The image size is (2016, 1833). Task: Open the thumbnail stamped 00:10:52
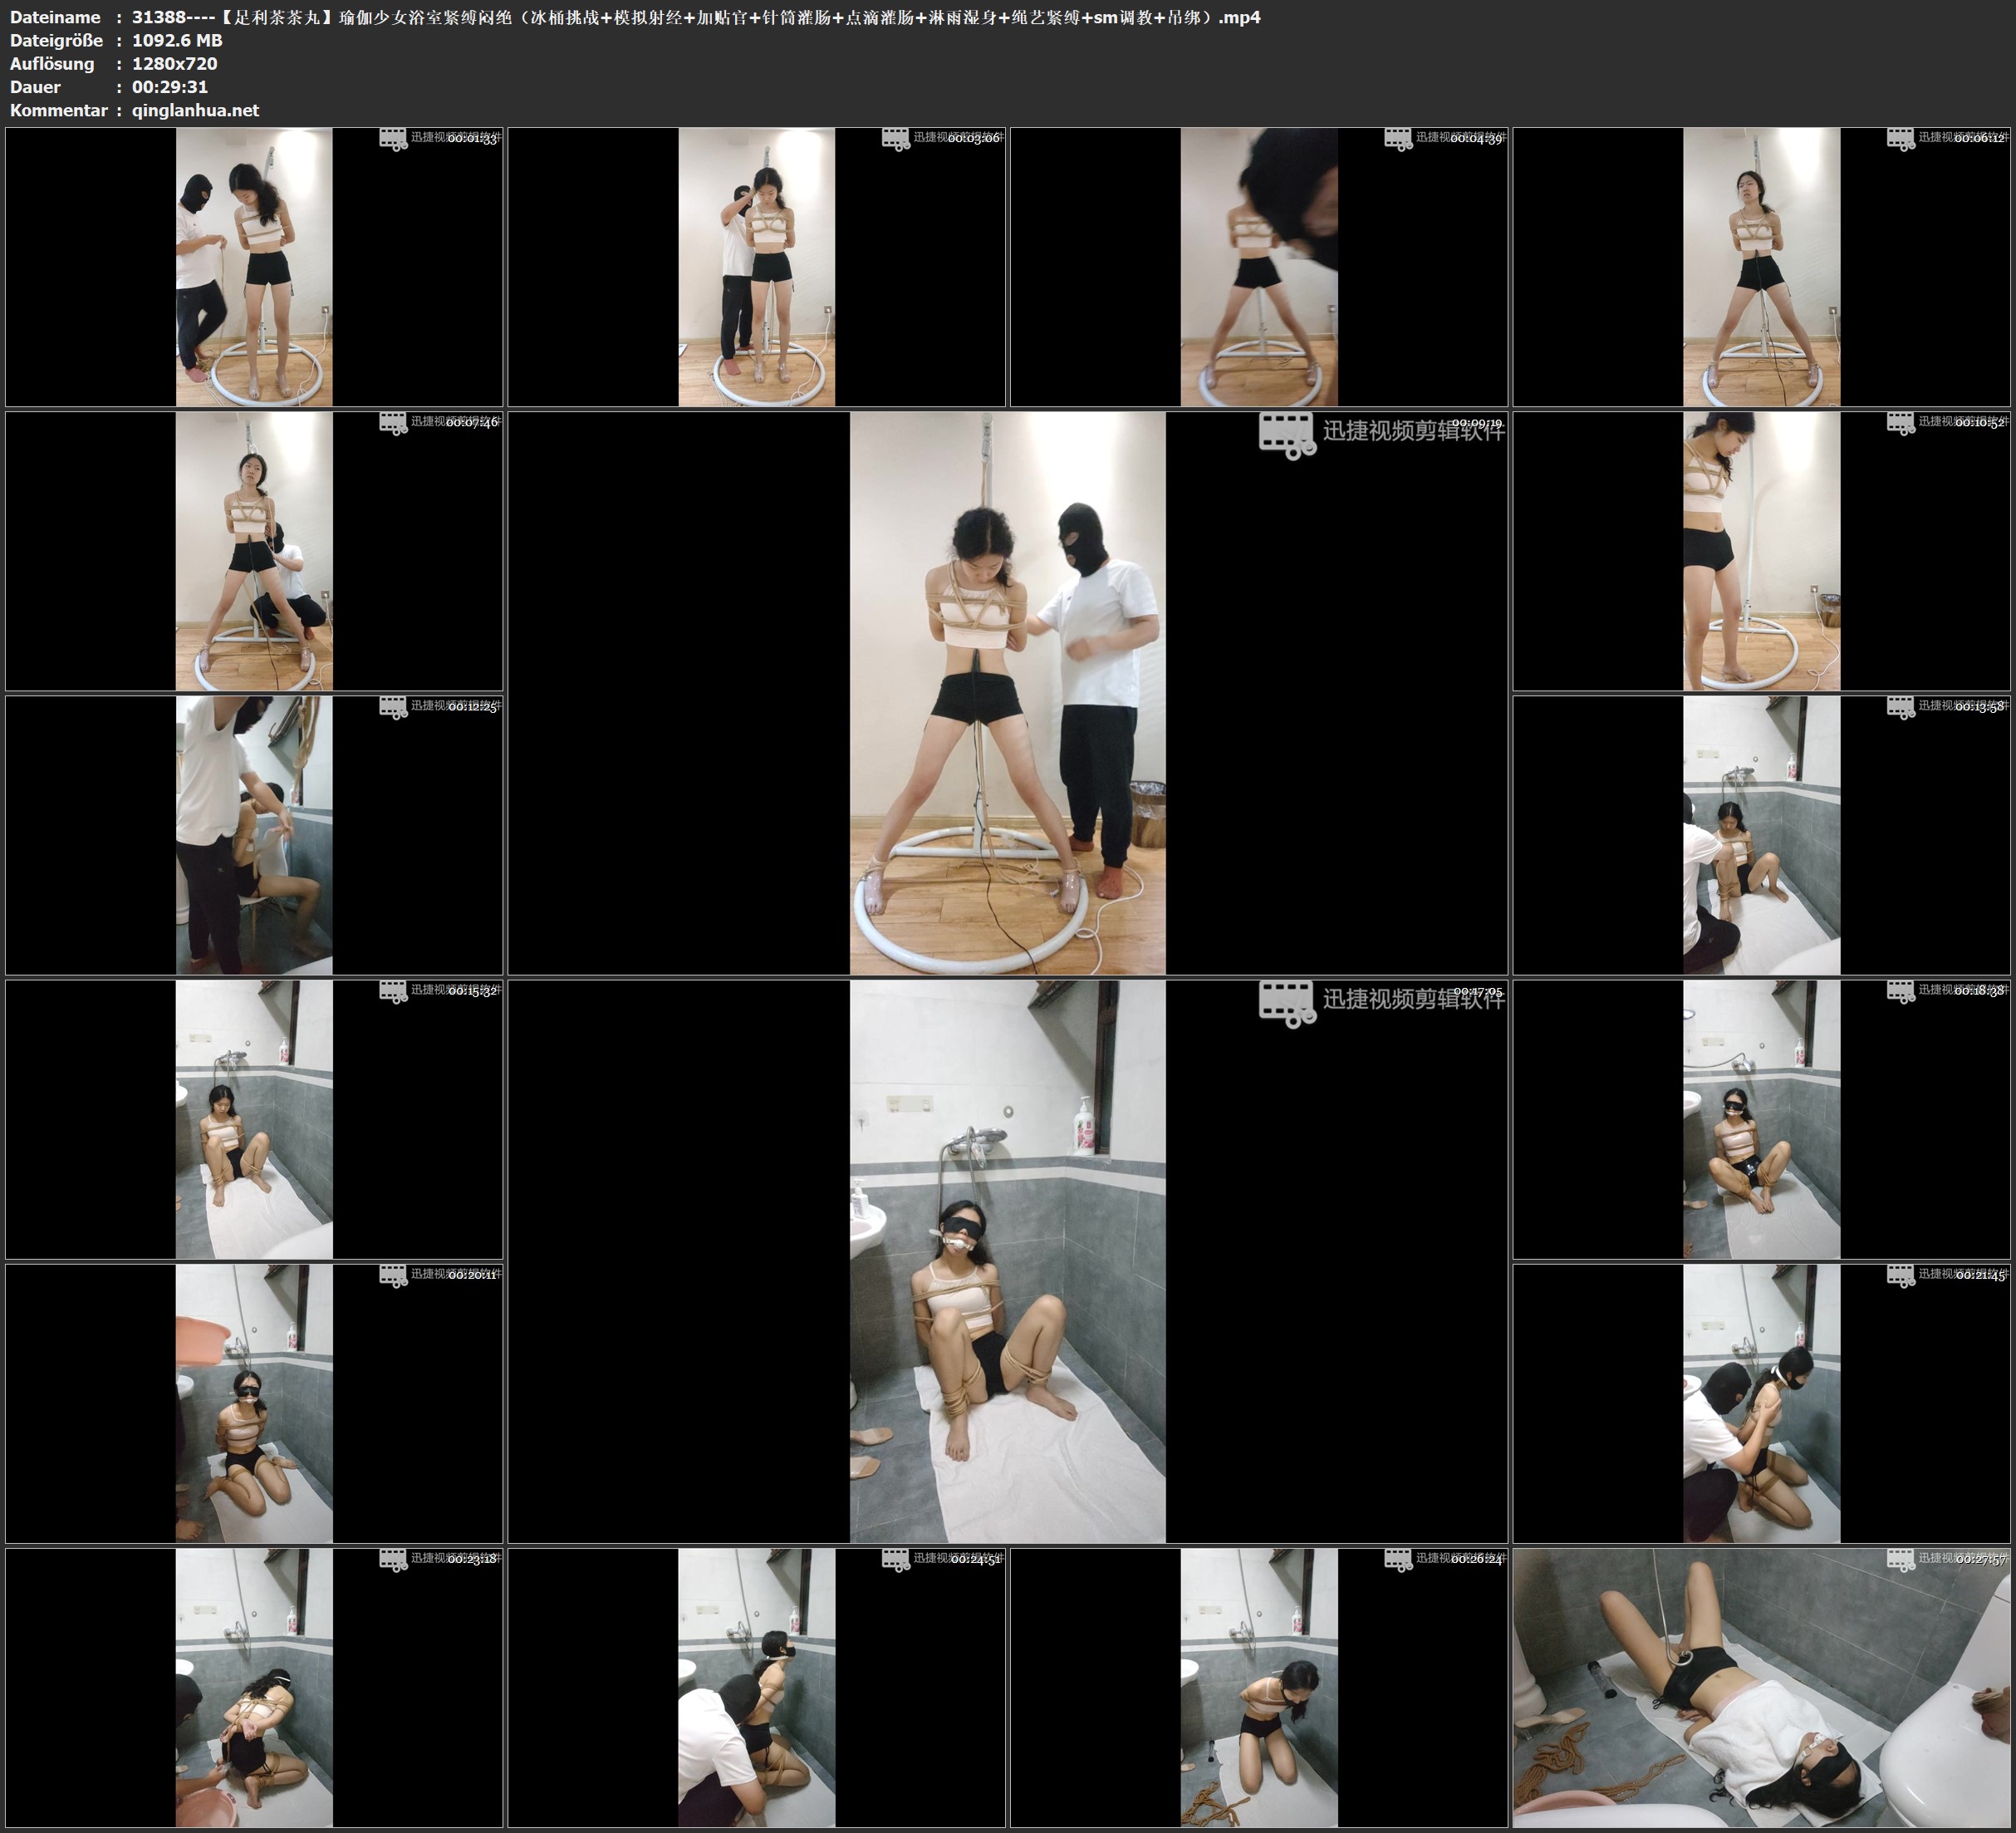pos(1761,550)
